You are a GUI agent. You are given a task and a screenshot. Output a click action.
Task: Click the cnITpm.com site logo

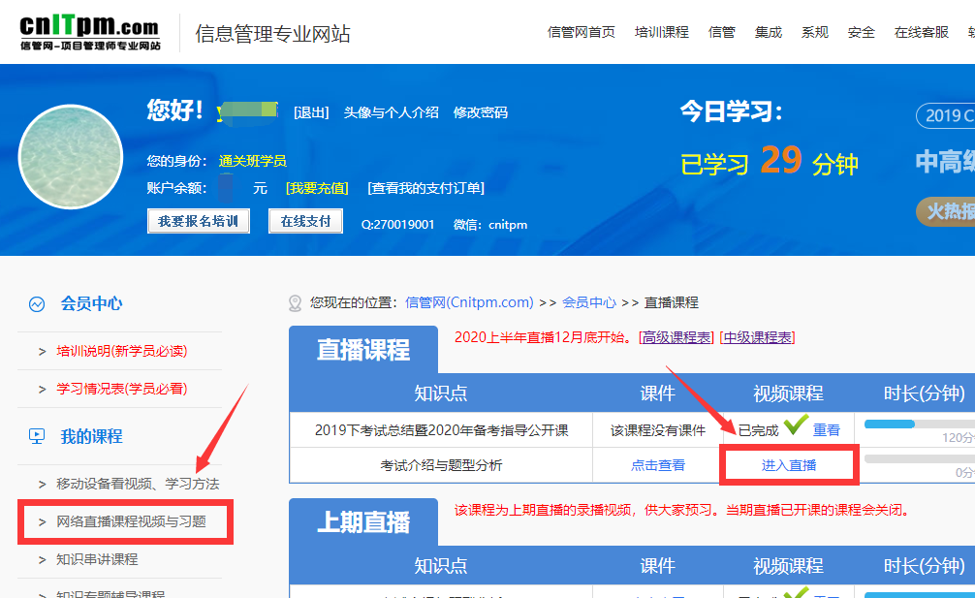[x=89, y=33]
